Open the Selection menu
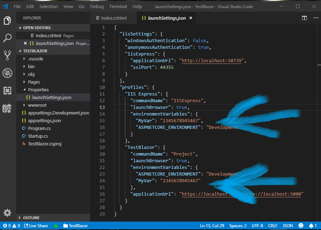This screenshot has width=321, height=230. pos(49,7)
